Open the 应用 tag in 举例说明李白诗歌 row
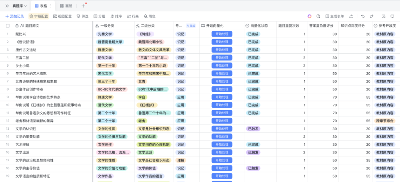 pos(181,97)
